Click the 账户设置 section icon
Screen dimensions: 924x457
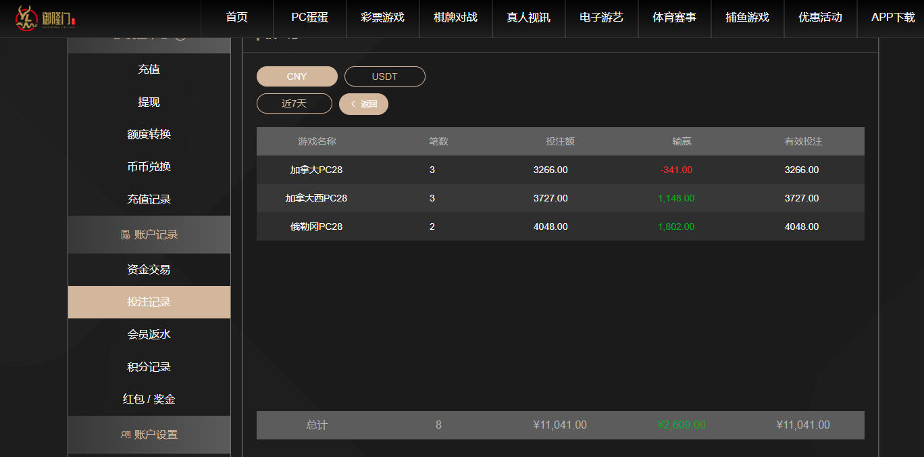(x=125, y=435)
